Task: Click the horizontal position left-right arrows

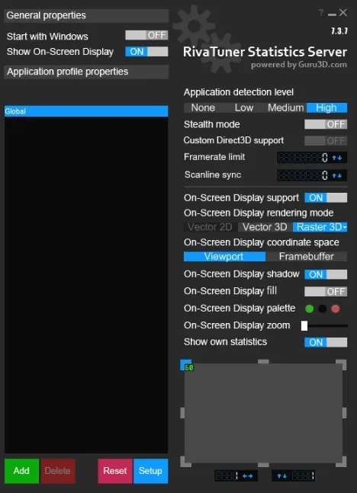Action: [x=247, y=475]
